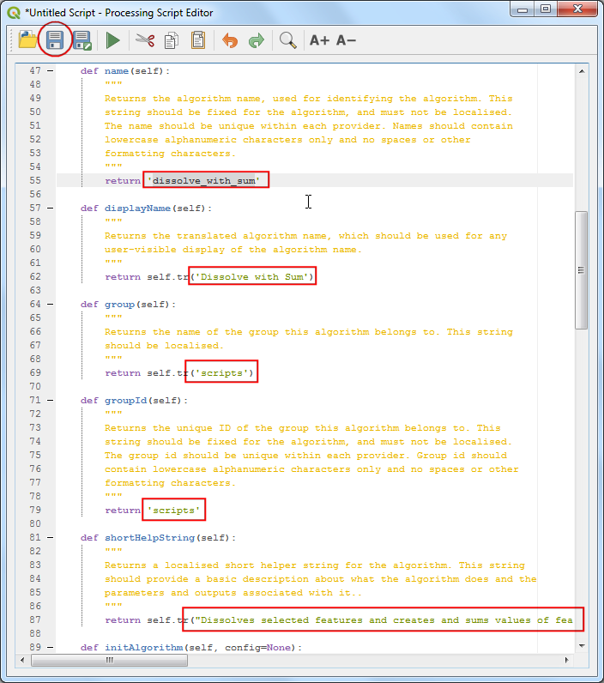Screen dimensions: 604x683
Task: Collapse the def groupId(self) fold marker
Action: pyautogui.click(x=51, y=401)
